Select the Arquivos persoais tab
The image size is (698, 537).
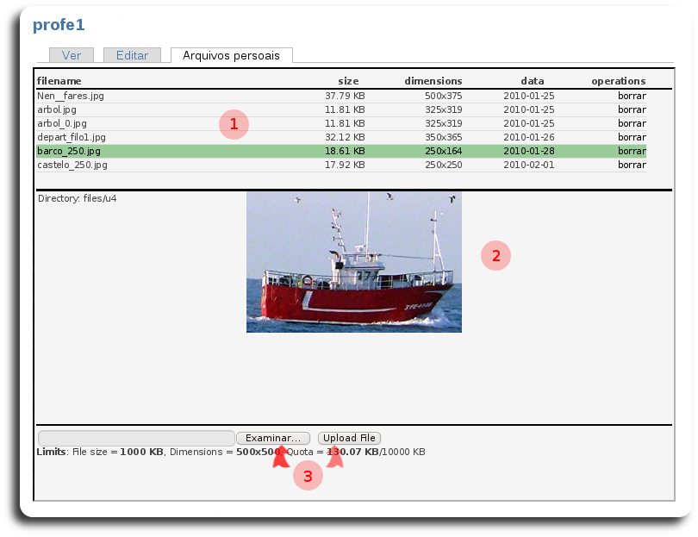[x=231, y=55]
